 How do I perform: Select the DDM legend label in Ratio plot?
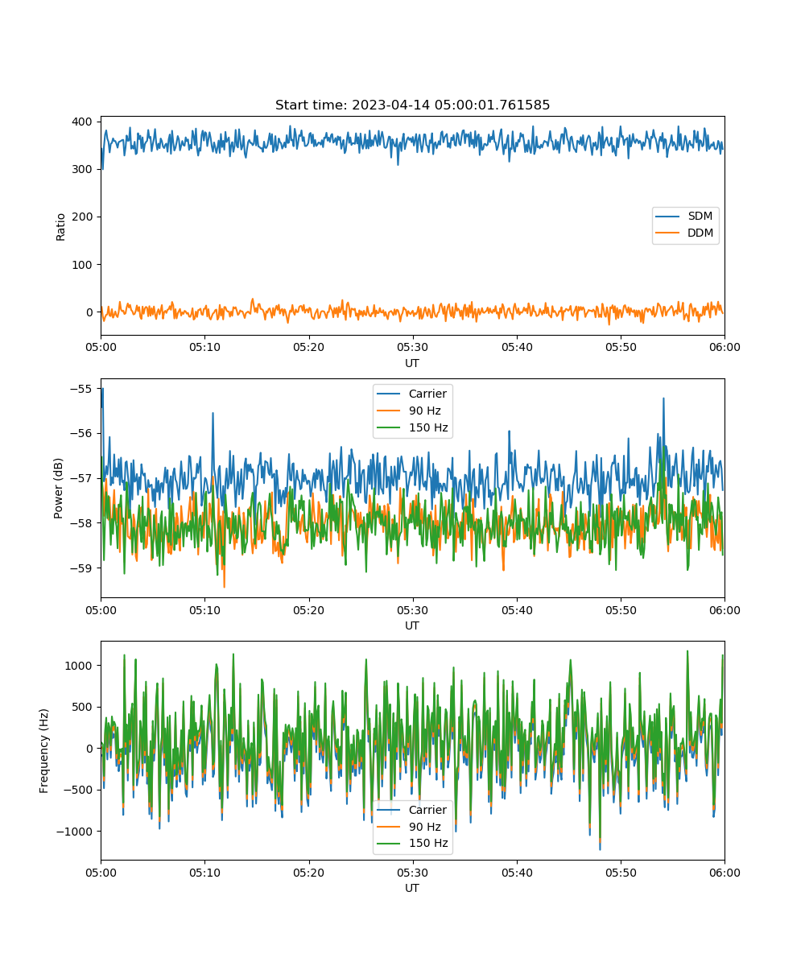[x=702, y=233]
